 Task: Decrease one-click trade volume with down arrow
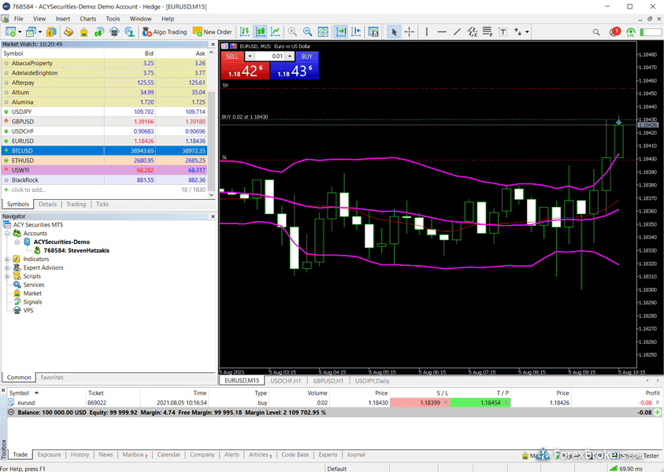tap(250, 57)
